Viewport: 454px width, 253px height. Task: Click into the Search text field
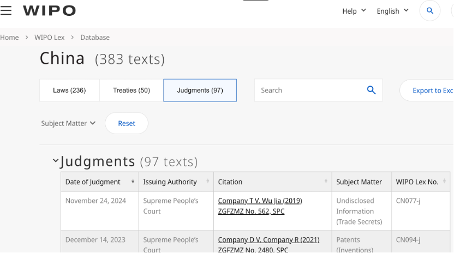(308, 91)
